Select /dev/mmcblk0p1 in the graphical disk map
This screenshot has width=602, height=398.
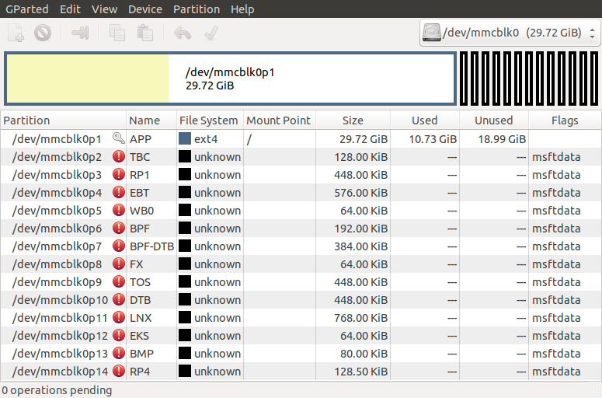230,79
